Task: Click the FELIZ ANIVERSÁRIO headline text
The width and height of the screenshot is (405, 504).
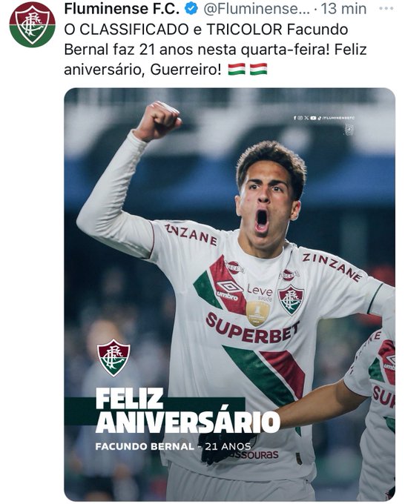Action: (188, 411)
